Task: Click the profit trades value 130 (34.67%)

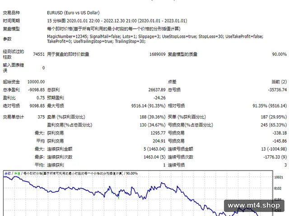Action: click(x=153, y=125)
